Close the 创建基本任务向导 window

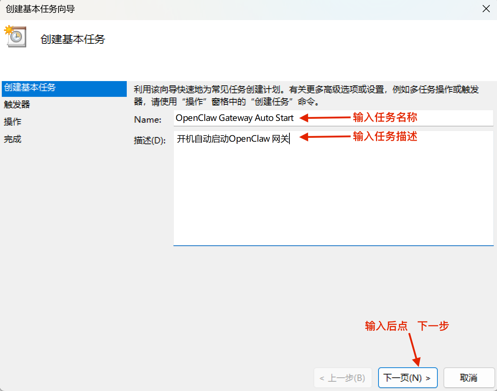click(x=486, y=9)
